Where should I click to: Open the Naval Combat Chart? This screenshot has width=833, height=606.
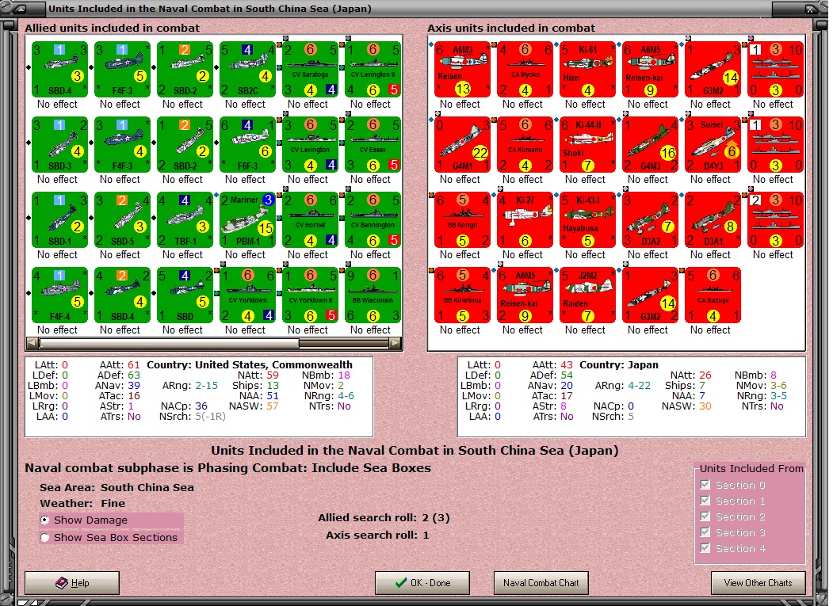click(541, 583)
